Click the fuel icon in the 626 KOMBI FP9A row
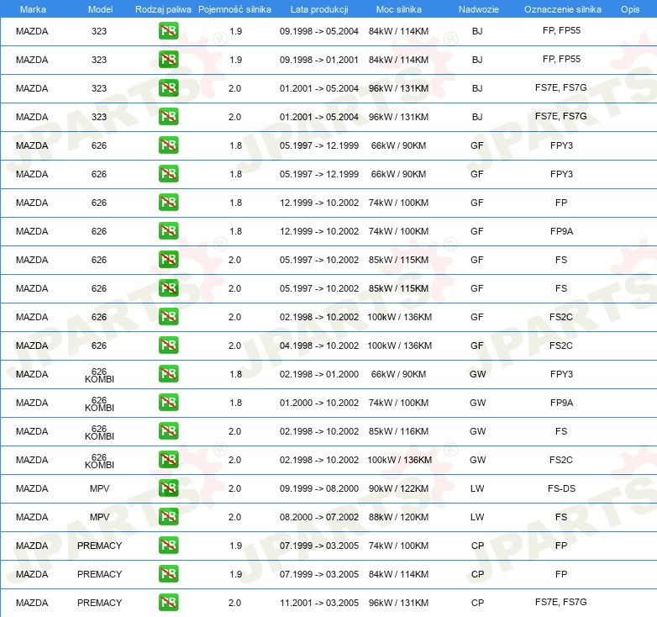The image size is (657, 617). pos(168,403)
